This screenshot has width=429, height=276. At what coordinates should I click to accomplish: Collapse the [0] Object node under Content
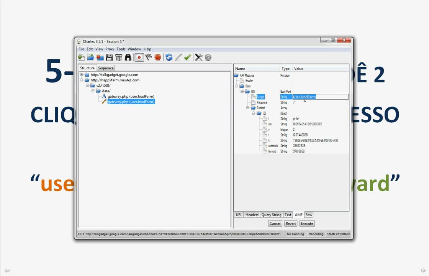[254, 113]
